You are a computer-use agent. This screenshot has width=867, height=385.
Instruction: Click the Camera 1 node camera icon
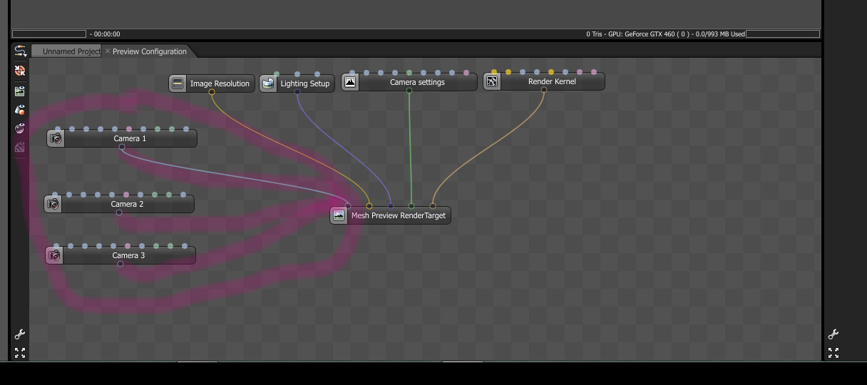56,138
